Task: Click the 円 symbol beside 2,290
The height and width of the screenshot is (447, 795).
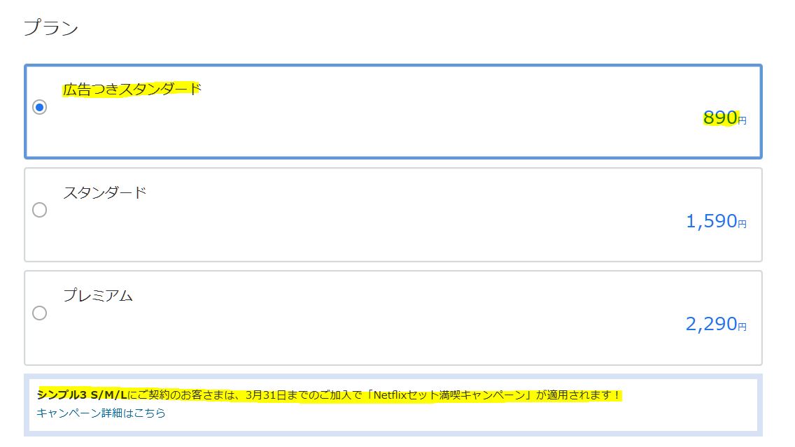Action: (743, 326)
